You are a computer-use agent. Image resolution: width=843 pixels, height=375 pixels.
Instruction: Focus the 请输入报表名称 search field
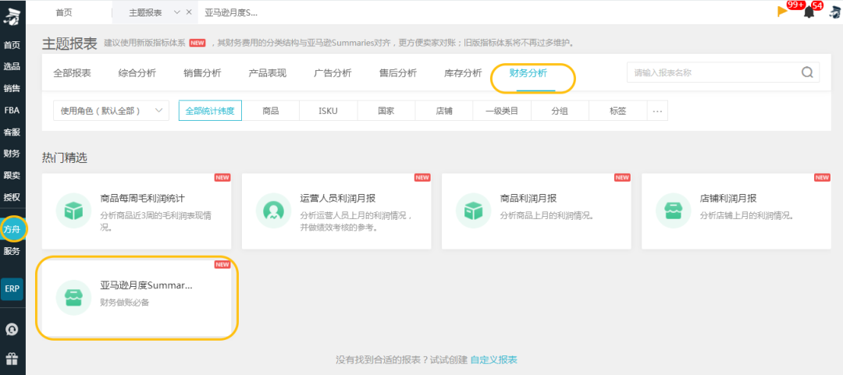pyautogui.click(x=723, y=73)
